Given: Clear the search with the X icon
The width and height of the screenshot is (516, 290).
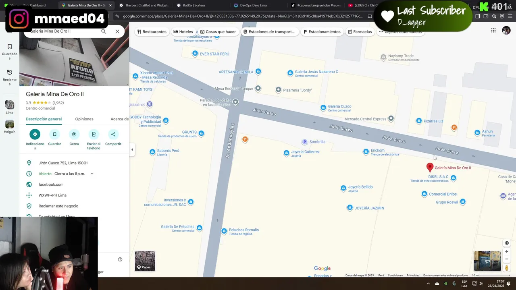Looking at the screenshot, I should point(117,31).
